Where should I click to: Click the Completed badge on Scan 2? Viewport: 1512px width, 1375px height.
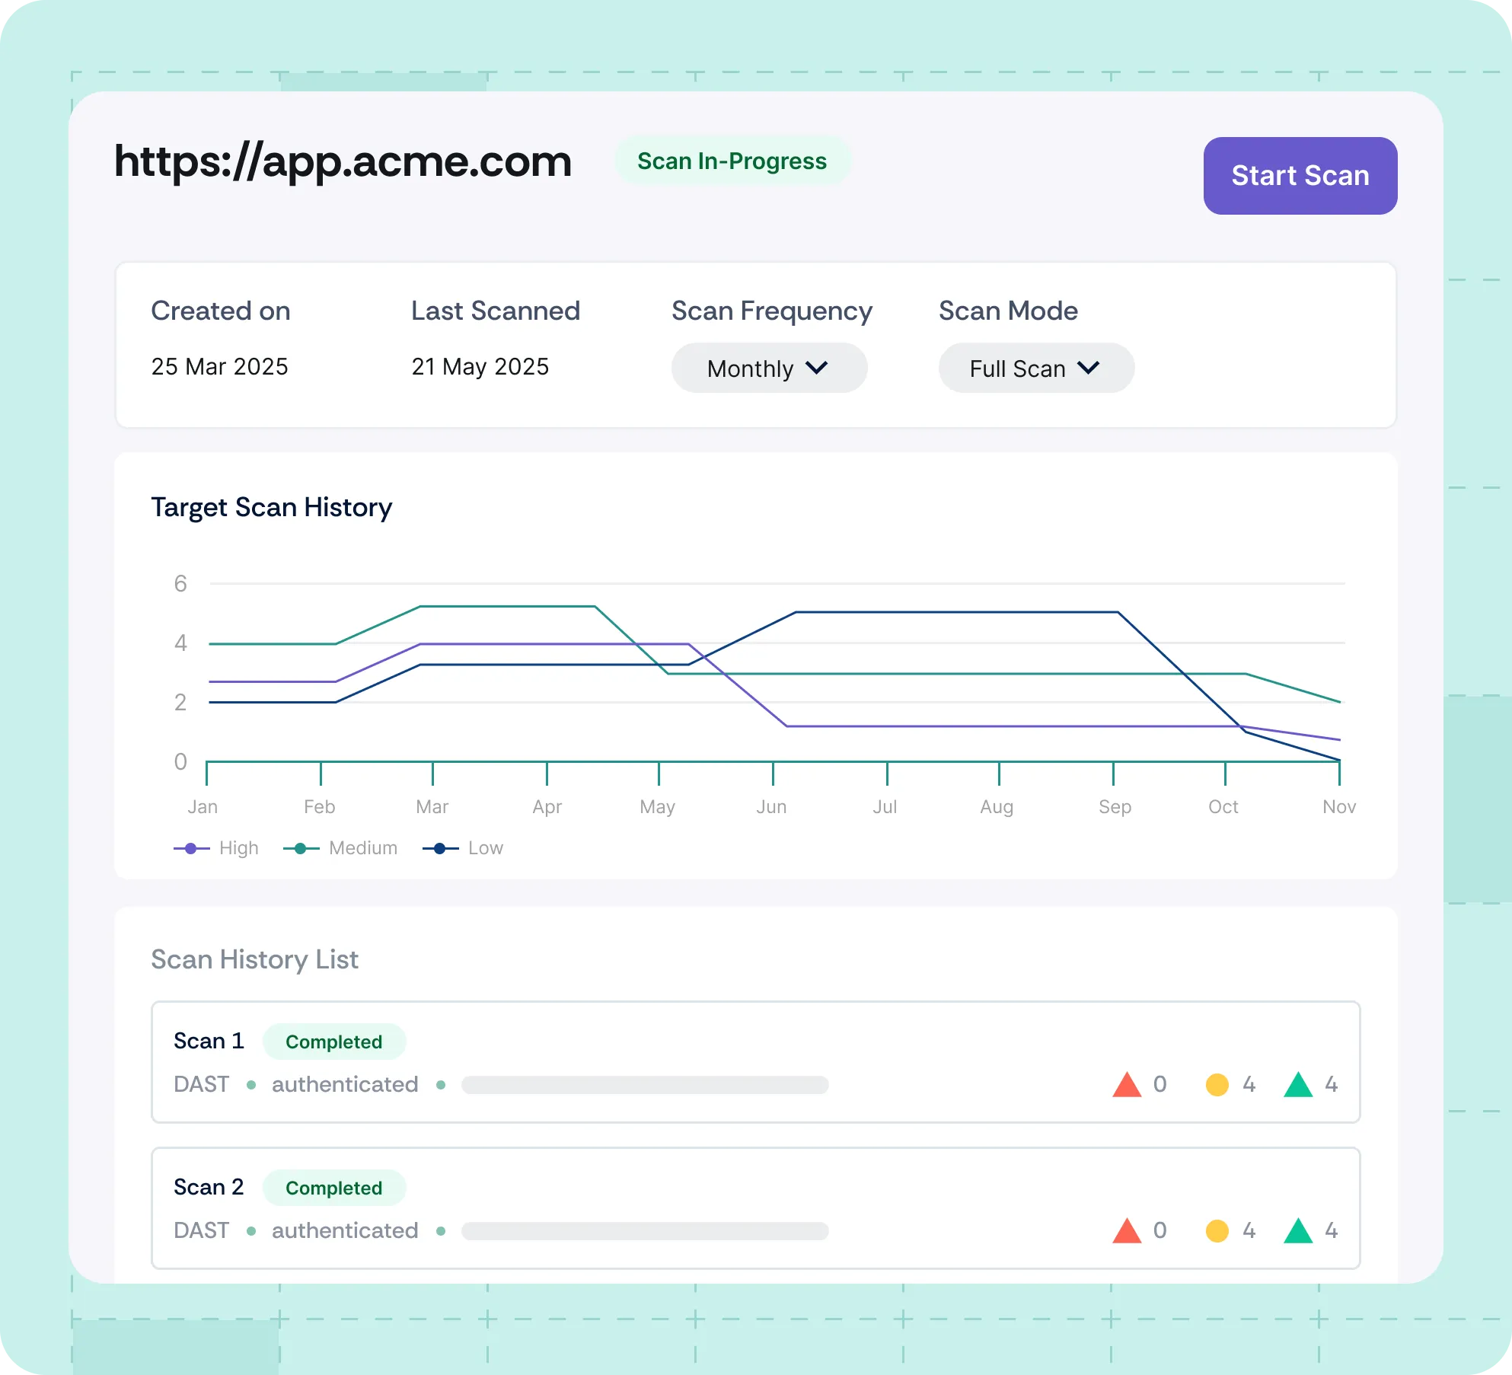(333, 1188)
